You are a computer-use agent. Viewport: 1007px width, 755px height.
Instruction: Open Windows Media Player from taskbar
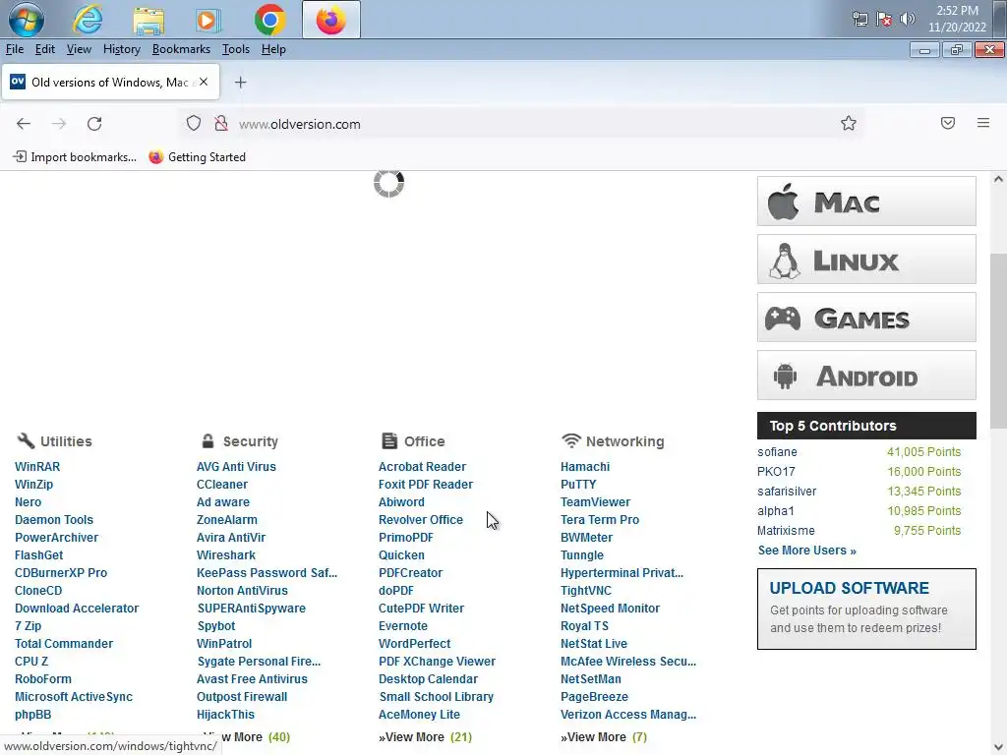pos(207,20)
